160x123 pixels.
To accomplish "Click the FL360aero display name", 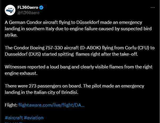I will pos(28,7).
